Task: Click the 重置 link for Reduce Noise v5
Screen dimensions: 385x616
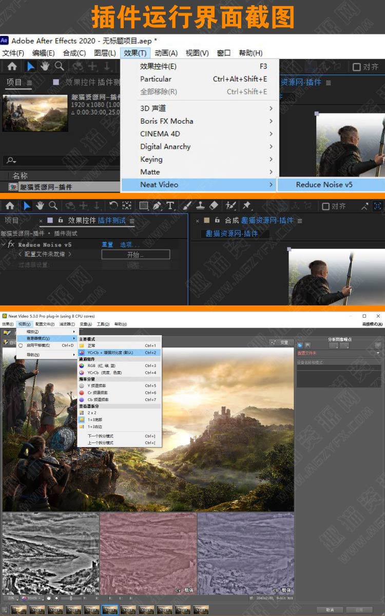Action: [x=107, y=245]
